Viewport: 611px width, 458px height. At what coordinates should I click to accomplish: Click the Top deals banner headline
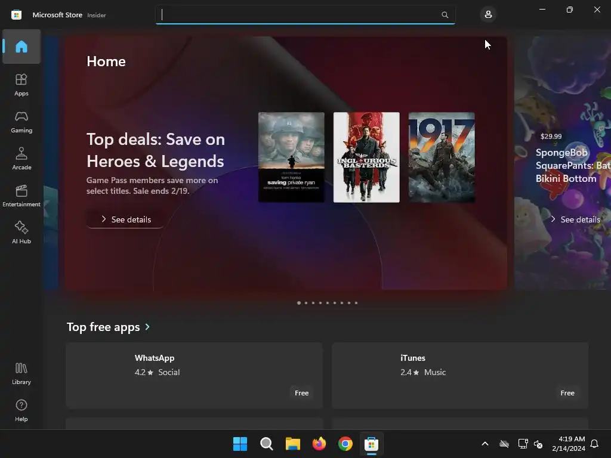click(x=156, y=150)
